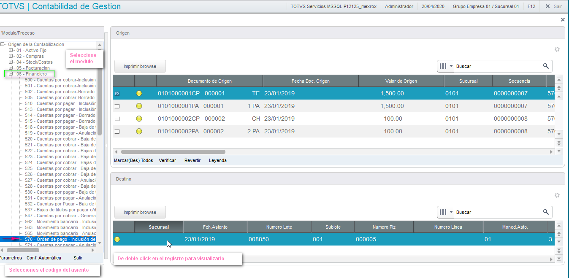Open Parametros at bottom of tree panel
This screenshot has height=278, width=569.
pyautogui.click(x=11, y=258)
